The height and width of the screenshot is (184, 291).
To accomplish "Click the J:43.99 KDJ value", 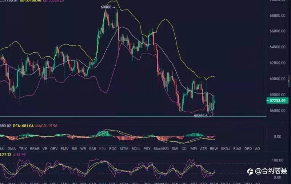I will point(20,155).
